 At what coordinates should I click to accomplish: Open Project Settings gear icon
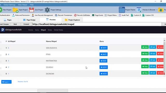coord(47,10)
